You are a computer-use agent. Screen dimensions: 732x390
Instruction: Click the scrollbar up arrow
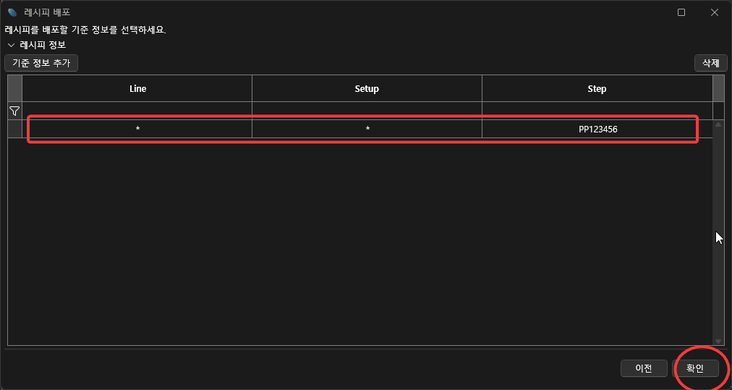pyautogui.click(x=718, y=124)
